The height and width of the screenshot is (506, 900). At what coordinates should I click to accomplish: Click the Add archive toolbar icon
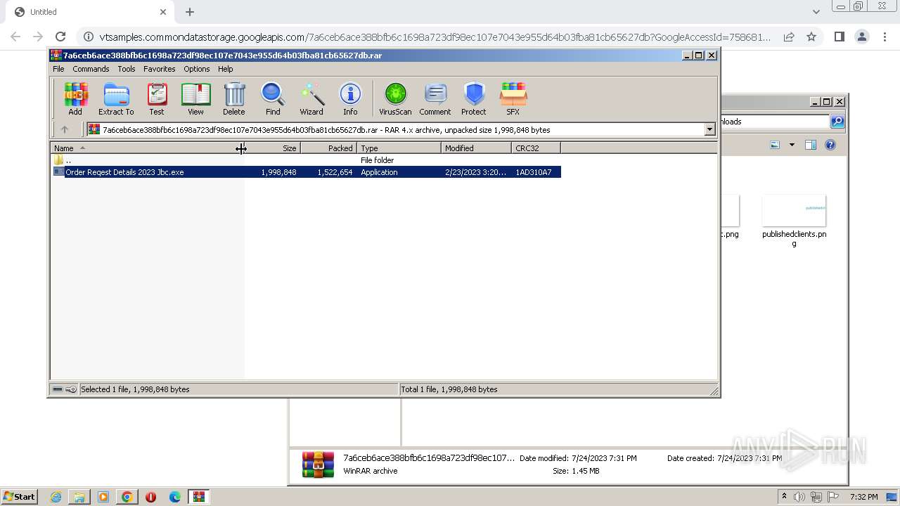point(75,98)
